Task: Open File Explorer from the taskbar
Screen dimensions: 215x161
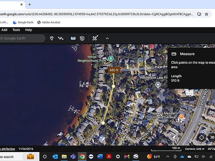Action: [64, 157]
